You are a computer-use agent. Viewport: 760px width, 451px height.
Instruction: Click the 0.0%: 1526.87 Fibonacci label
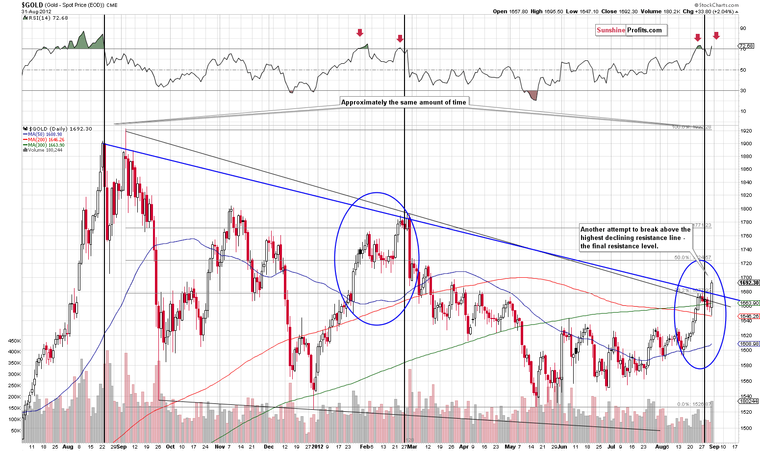pyautogui.click(x=694, y=404)
